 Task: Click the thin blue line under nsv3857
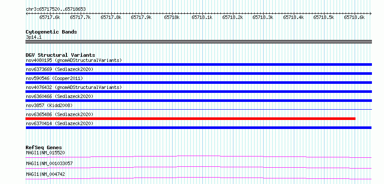[198, 109]
